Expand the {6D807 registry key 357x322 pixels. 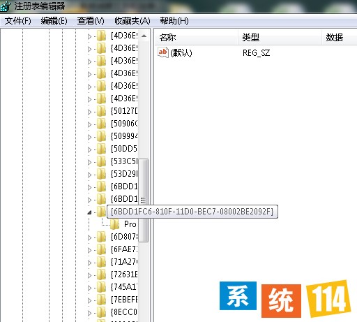tap(89, 237)
